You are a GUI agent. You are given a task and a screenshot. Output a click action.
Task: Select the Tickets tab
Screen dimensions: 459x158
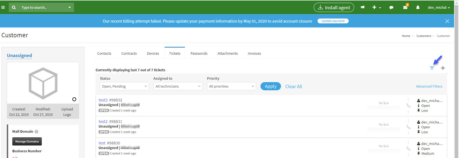click(175, 53)
